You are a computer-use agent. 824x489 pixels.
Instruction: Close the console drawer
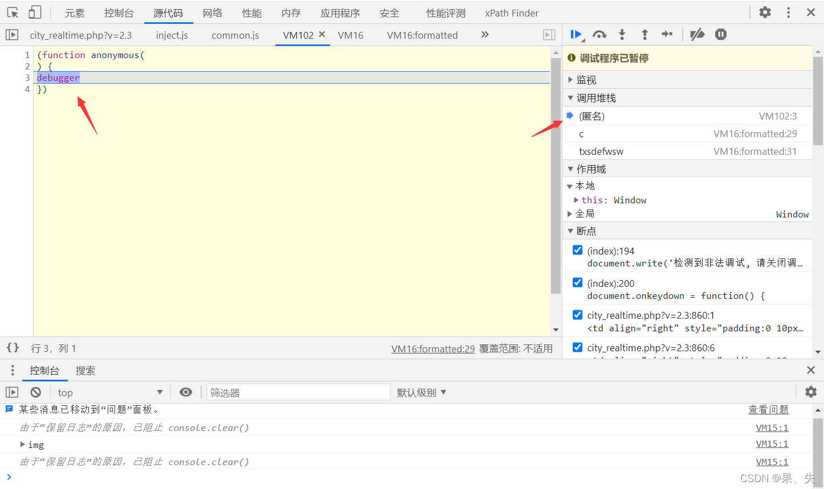click(811, 370)
